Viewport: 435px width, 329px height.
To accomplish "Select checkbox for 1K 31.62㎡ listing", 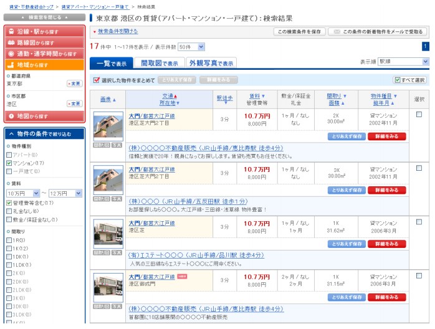I will click(419, 222).
